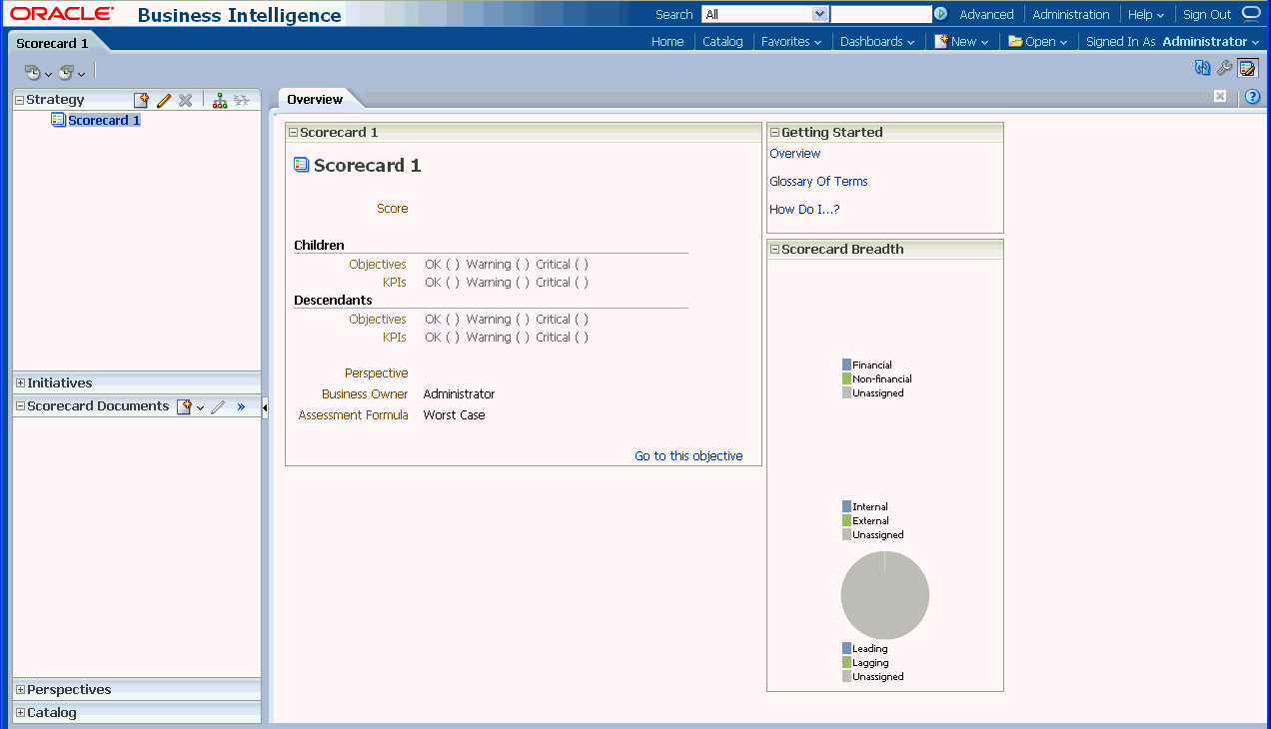This screenshot has height=729, width=1271.
Task: Close the Overview tab with X
Action: pyautogui.click(x=1220, y=96)
